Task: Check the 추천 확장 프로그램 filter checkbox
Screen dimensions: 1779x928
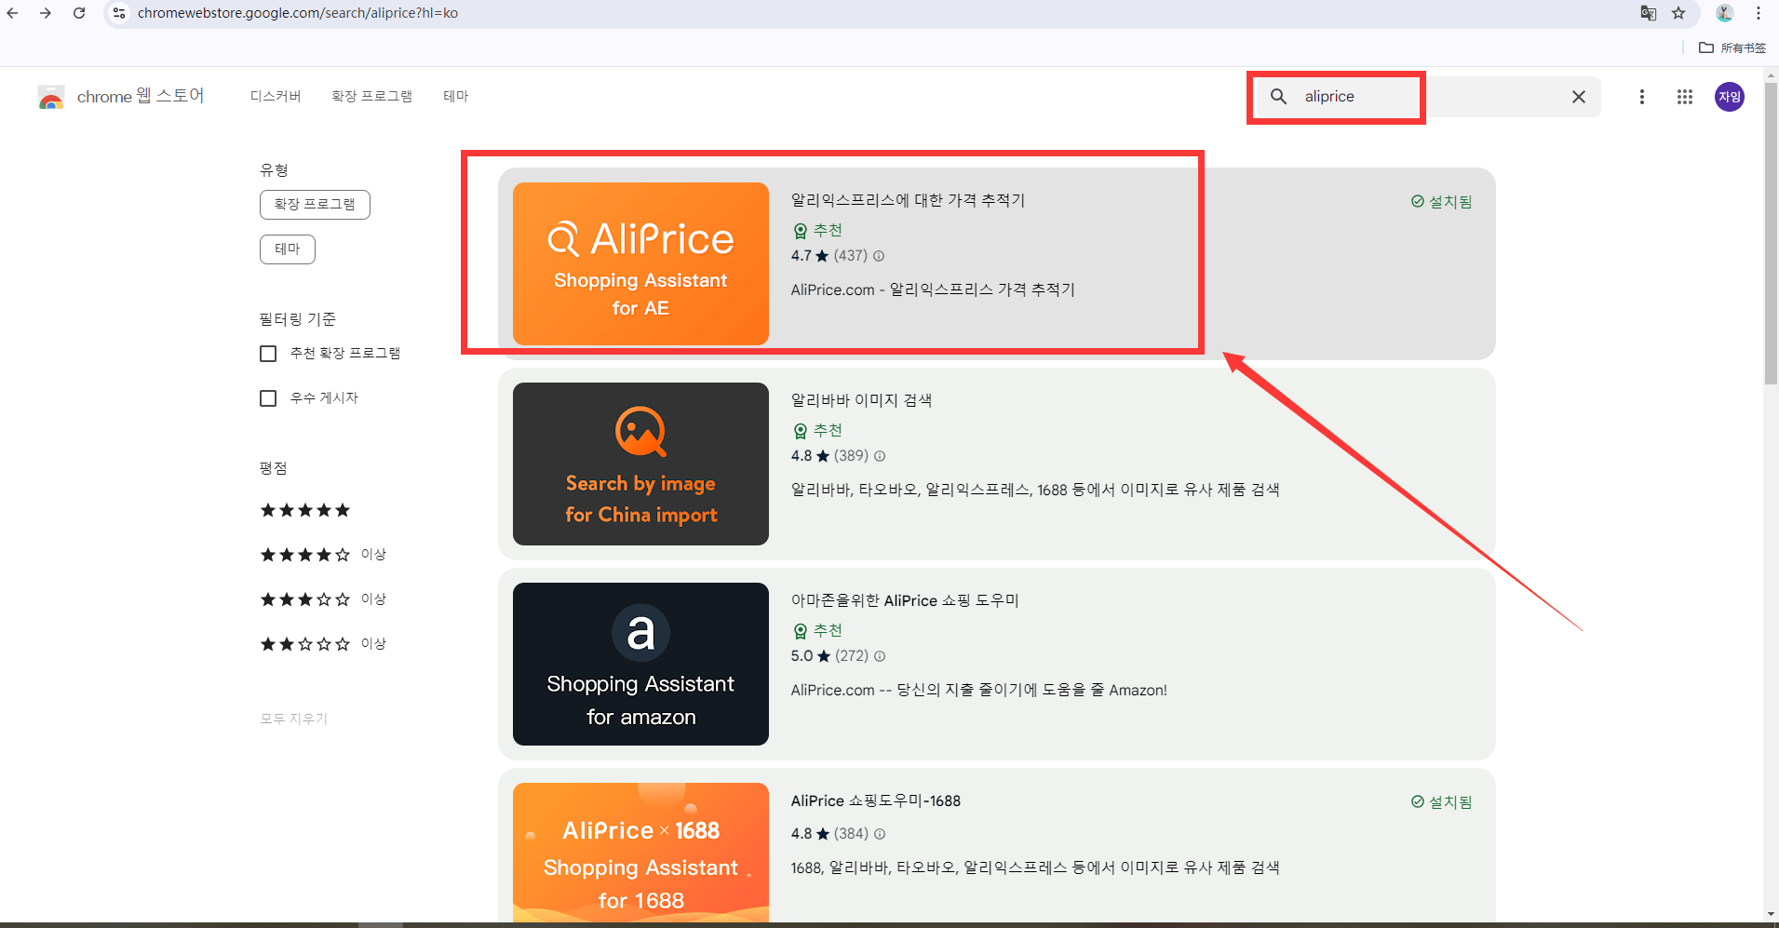Action: (268, 354)
